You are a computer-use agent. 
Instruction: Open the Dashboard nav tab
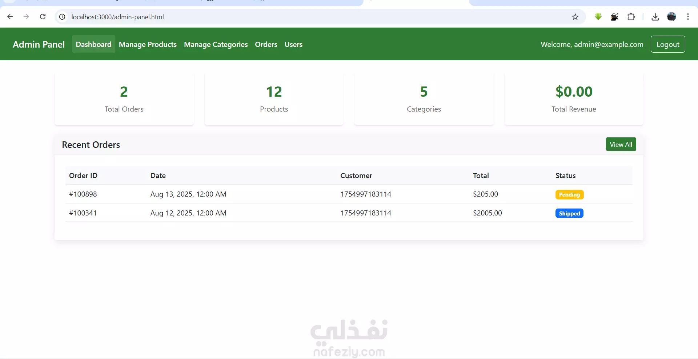coord(93,44)
